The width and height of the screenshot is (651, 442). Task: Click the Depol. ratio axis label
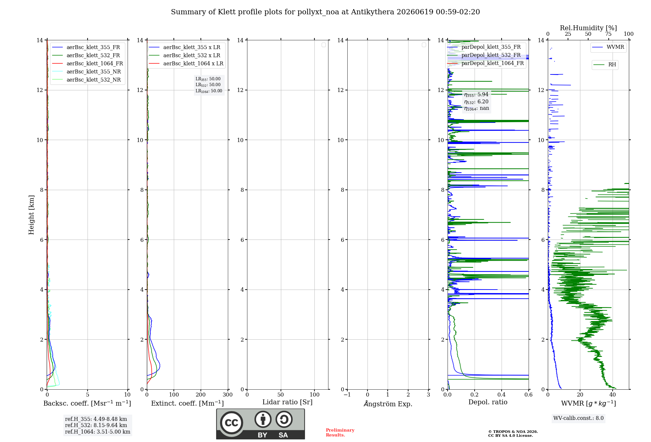pyautogui.click(x=488, y=402)
